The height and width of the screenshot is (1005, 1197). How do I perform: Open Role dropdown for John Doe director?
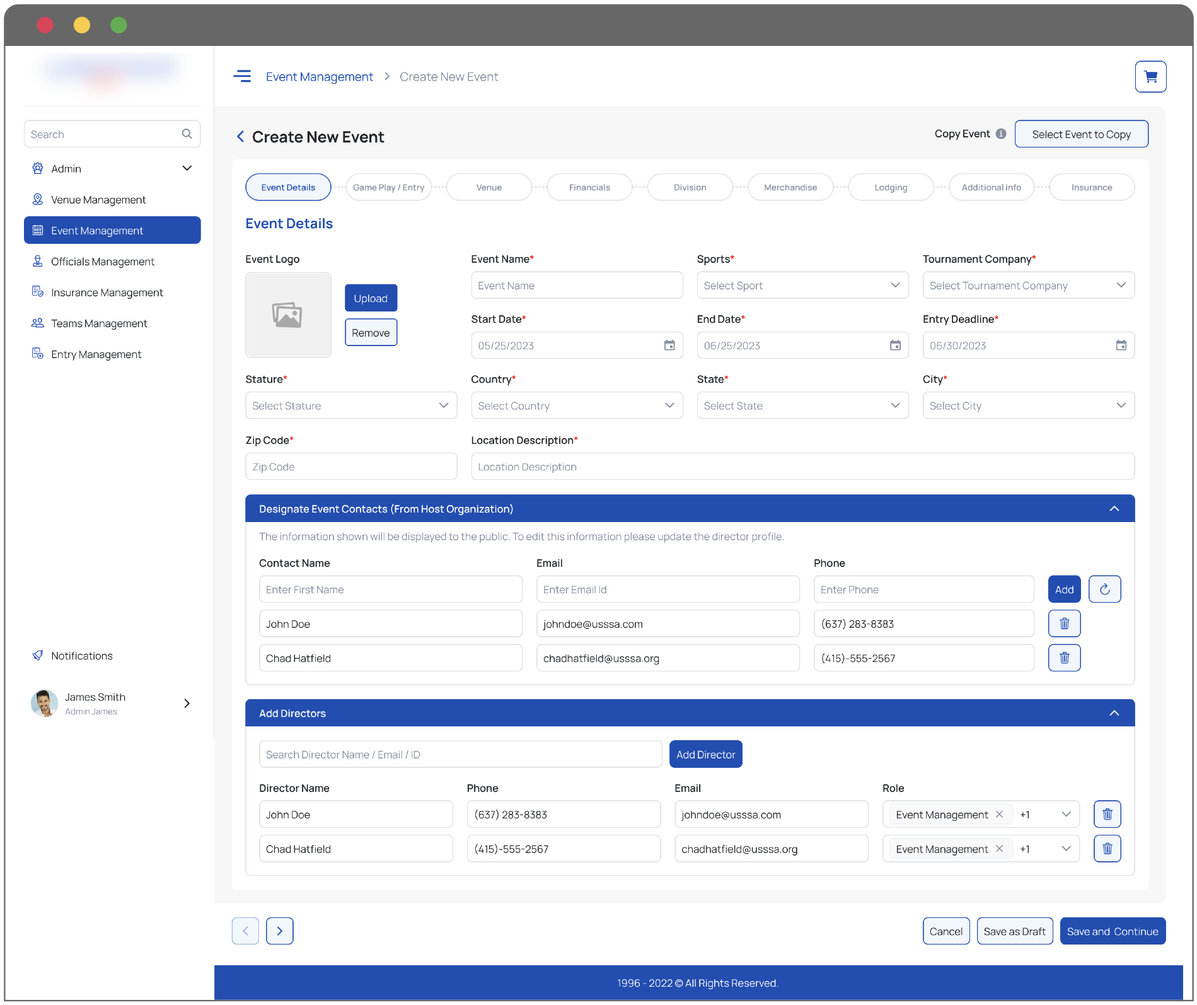tap(1066, 814)
